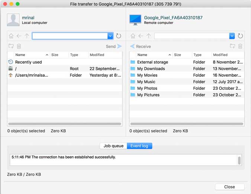Sort local files by Size column
Image resolution: width=251 pixels, height=194 pixels.
pyautogui.click(x=59, y=55)
